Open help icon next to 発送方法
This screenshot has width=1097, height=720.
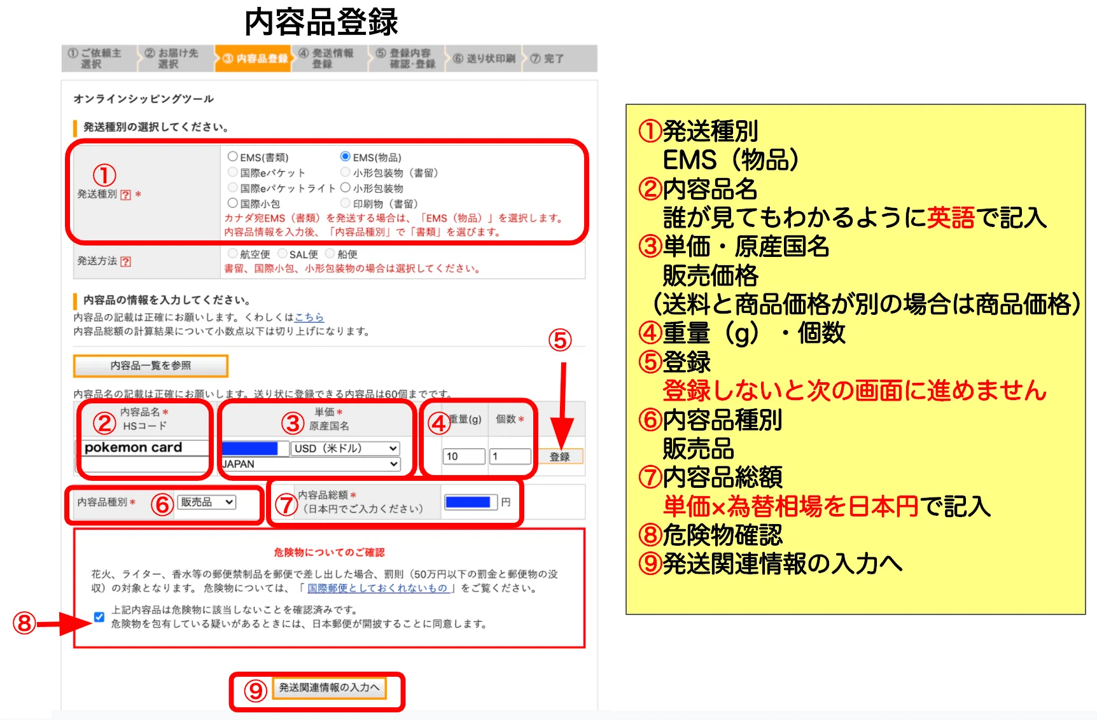pyautogui.click(x=125, y=261)
